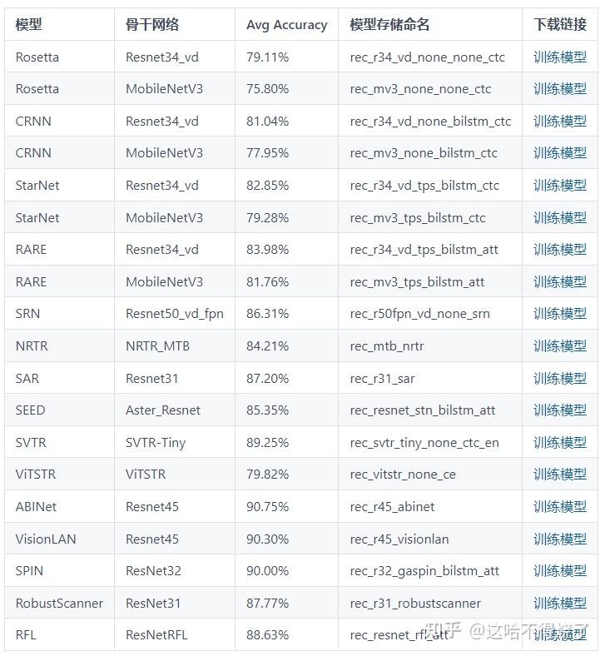The width and height of the screenshot is (605, 656).
Task: Click the 训练模型 link for VisionLAN
Action: pyautogui.click(x=559, y=539)
